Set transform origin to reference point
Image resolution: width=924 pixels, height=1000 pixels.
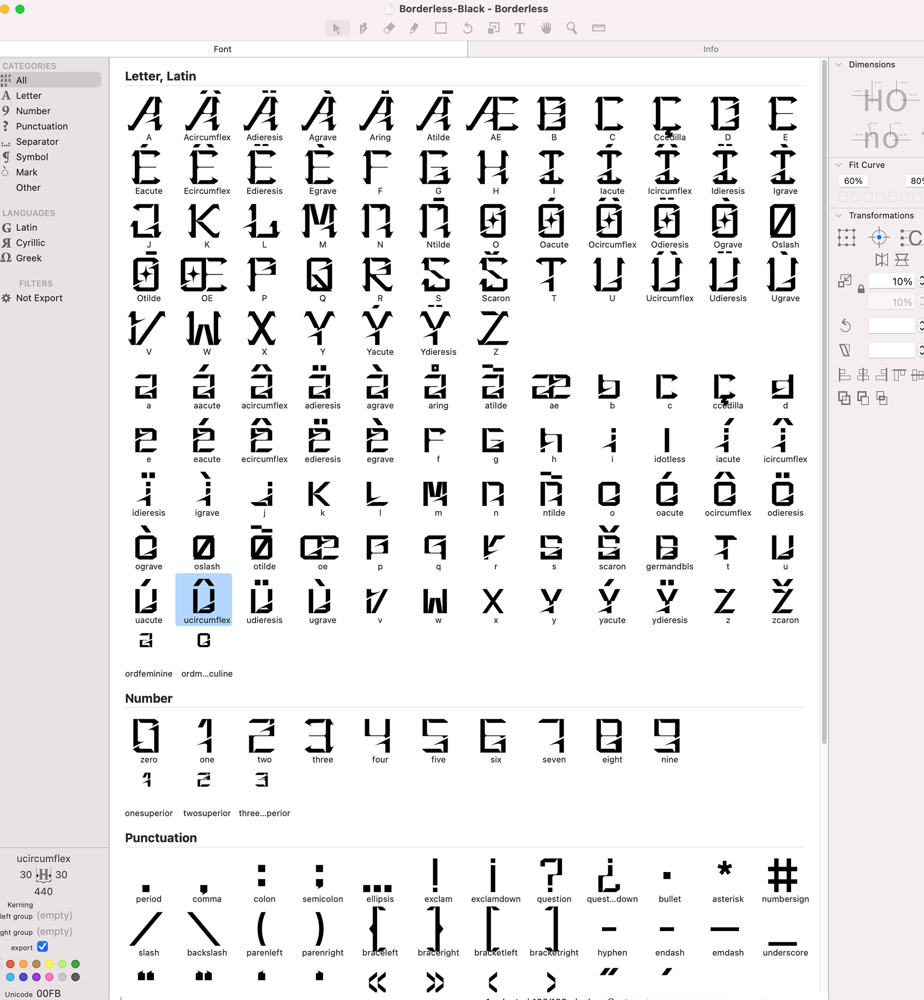click(x=878, y=237)
